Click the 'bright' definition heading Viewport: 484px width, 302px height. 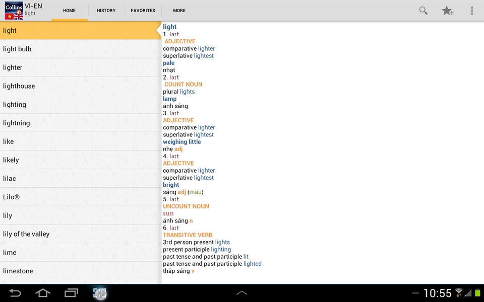pos(171,185)
